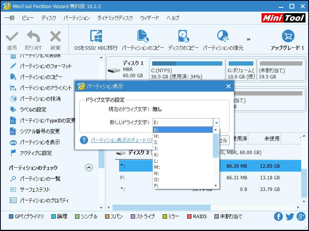The height and width of the screenshot is (231, 309).
Task: Open the ビュー menu
Action: coord(28,18)
